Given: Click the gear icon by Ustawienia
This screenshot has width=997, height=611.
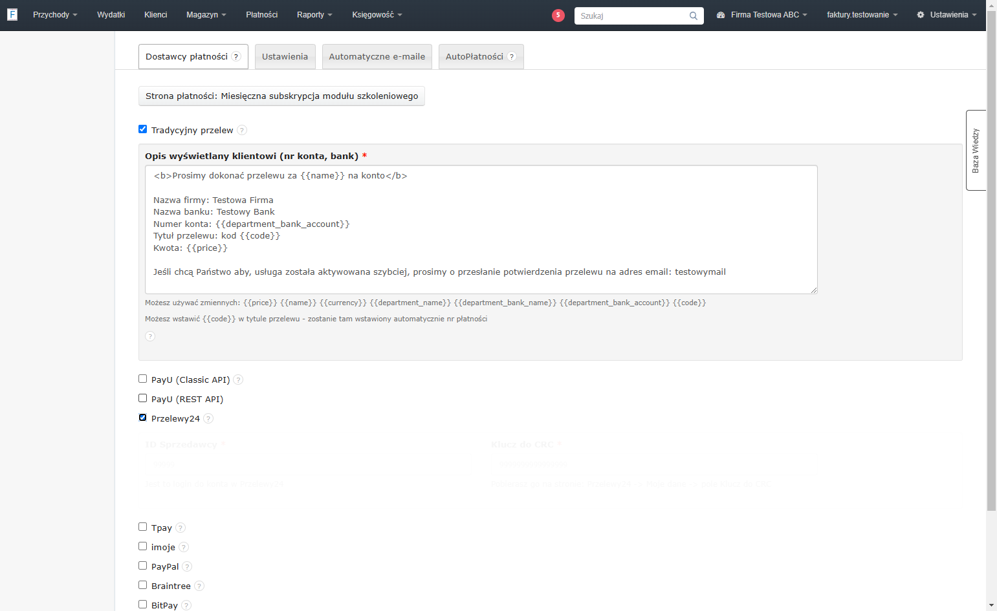Looking at the screenshot, I should [921, 15].
